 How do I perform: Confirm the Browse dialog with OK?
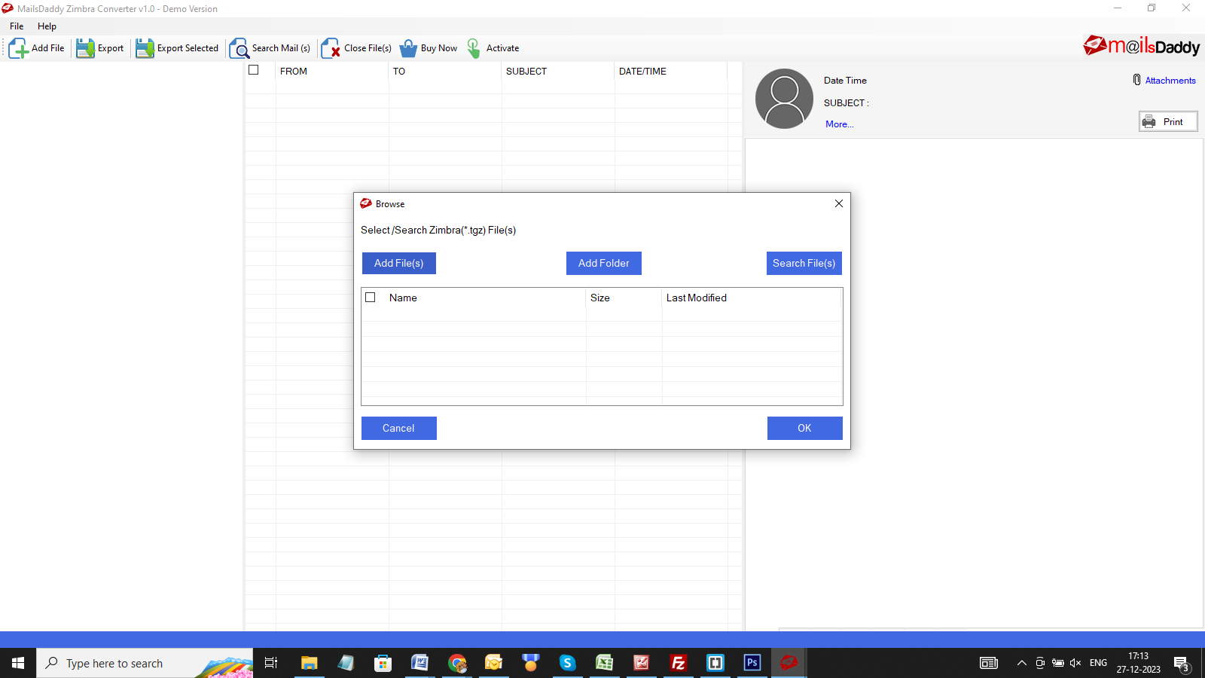805,428
